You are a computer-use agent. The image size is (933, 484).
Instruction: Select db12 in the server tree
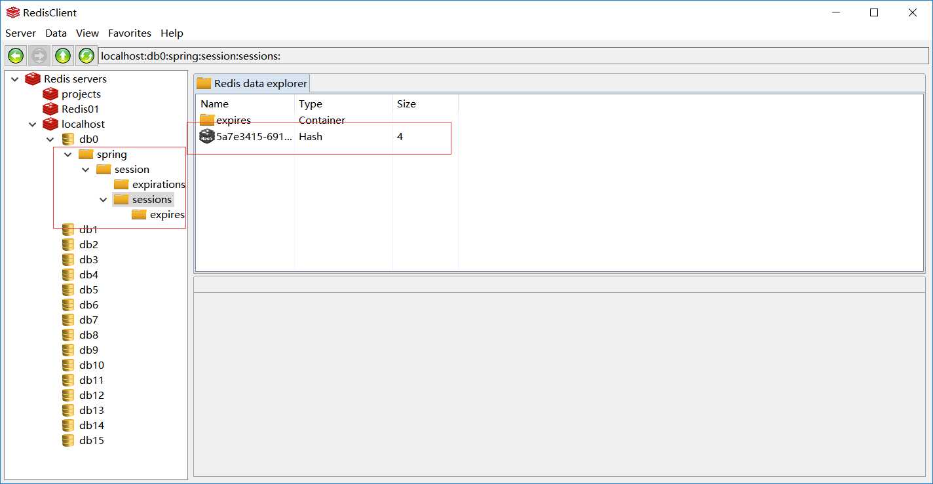92,395
